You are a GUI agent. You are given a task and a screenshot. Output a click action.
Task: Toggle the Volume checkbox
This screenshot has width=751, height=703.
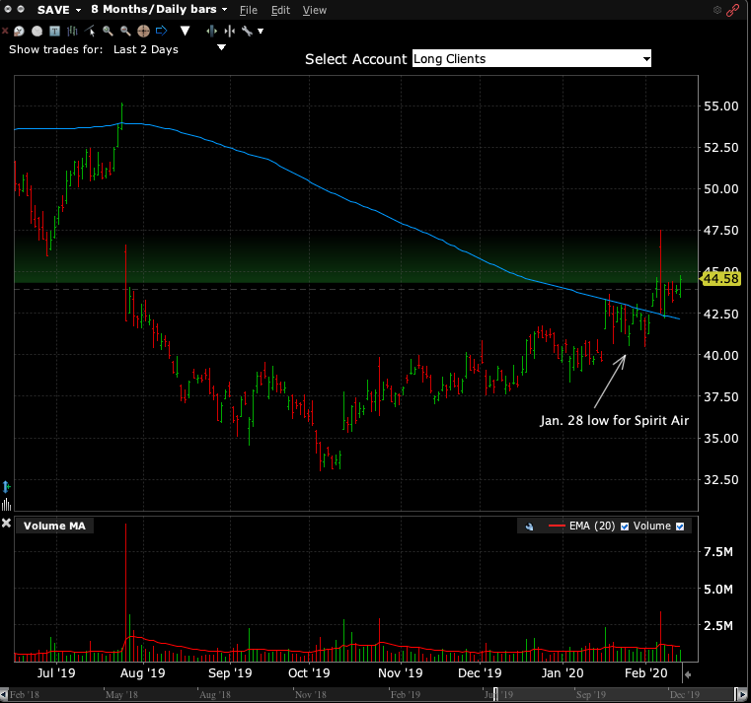(x=680, y=527)
